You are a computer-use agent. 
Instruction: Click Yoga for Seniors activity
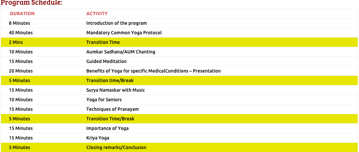(x=104, y=100)
